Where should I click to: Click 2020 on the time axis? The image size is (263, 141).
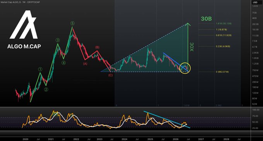tap(26, 139)
